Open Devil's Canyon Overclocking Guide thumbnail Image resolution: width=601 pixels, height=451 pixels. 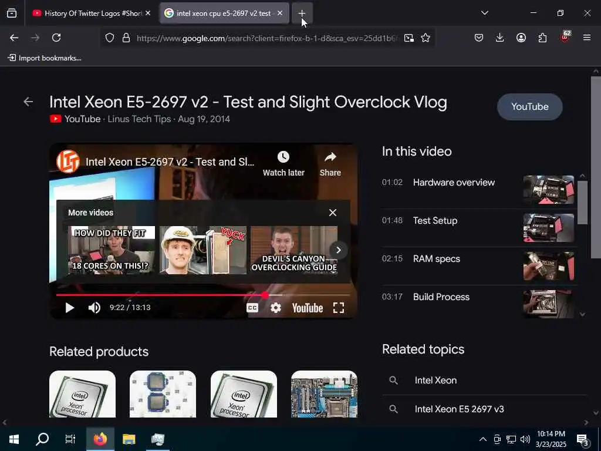coord(294,250)
